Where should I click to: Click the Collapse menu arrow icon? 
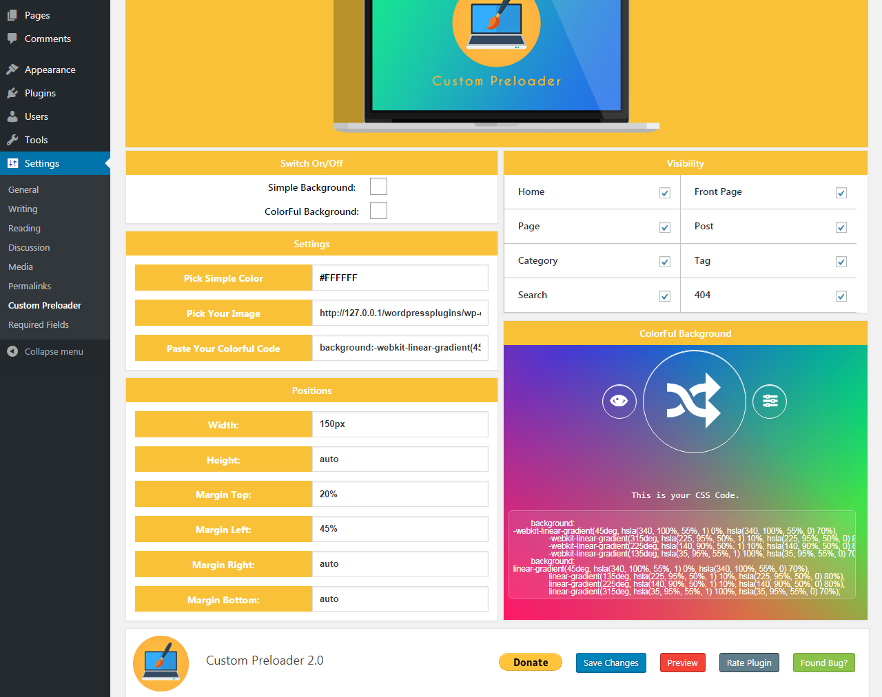pos(12,351)
